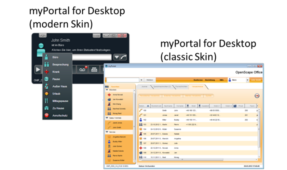Viewport: 287px width, 170px height.
Task: Click the out-of-office icon beside Kim Chang
Action: click(109, 104)
